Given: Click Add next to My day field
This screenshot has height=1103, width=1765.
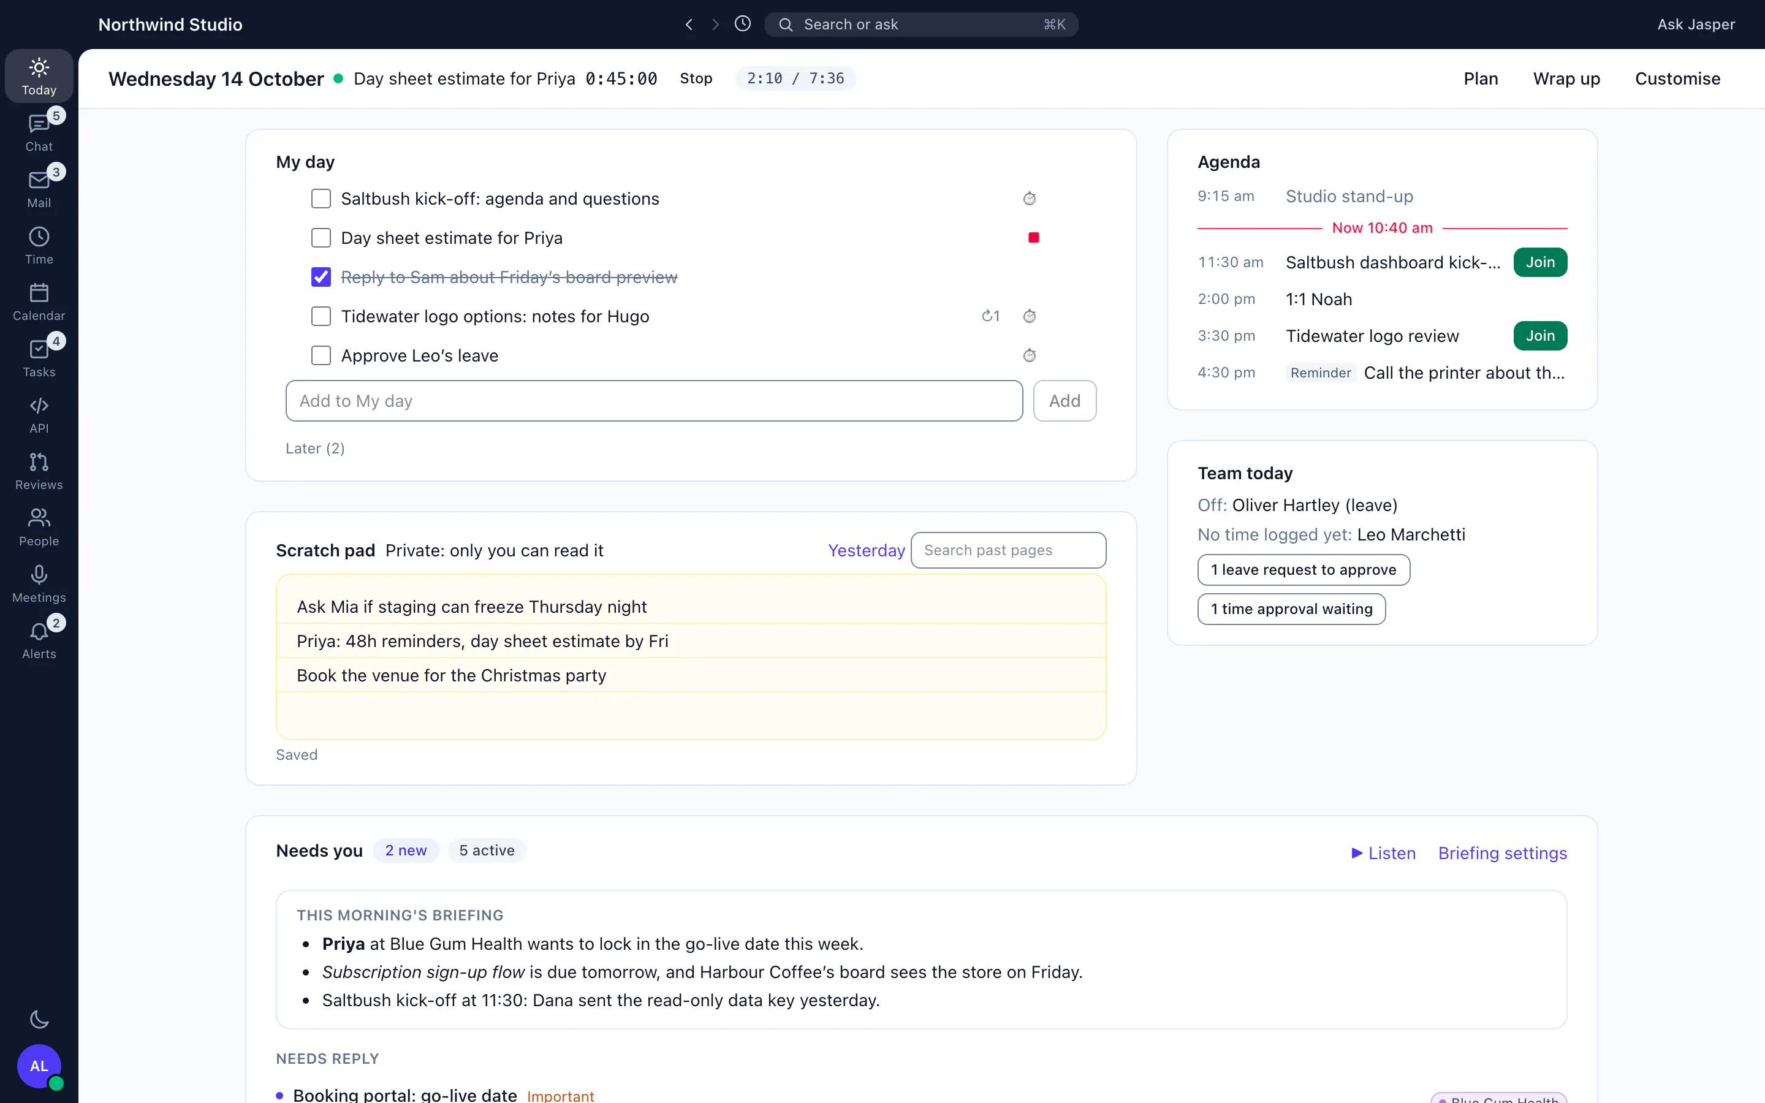Looking at the screenshot, I should point(1064,401).
